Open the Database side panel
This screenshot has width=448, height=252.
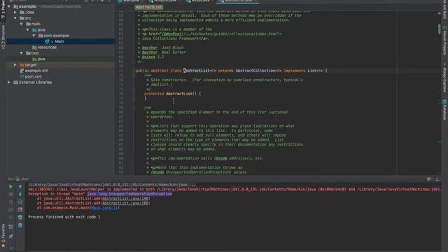[x=444, y=109]
